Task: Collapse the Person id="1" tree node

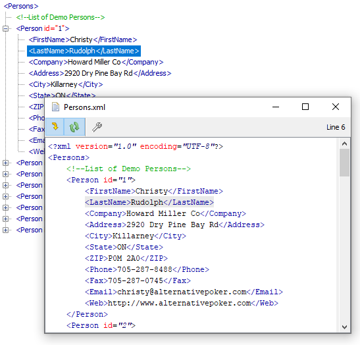Action: coord(5,28)
